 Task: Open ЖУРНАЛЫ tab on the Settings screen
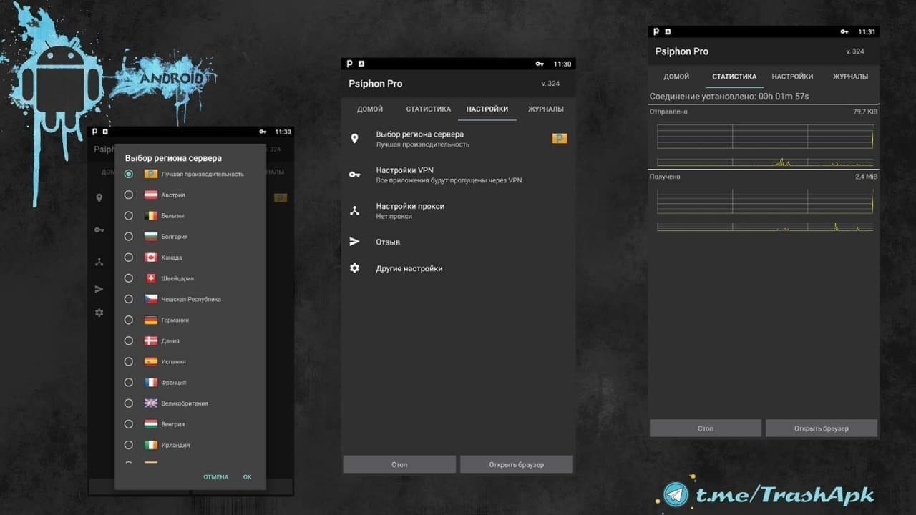[546, 109]
